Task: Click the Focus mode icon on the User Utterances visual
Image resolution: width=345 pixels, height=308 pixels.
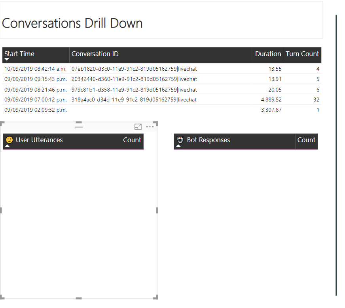Action: tap(138, 127)
